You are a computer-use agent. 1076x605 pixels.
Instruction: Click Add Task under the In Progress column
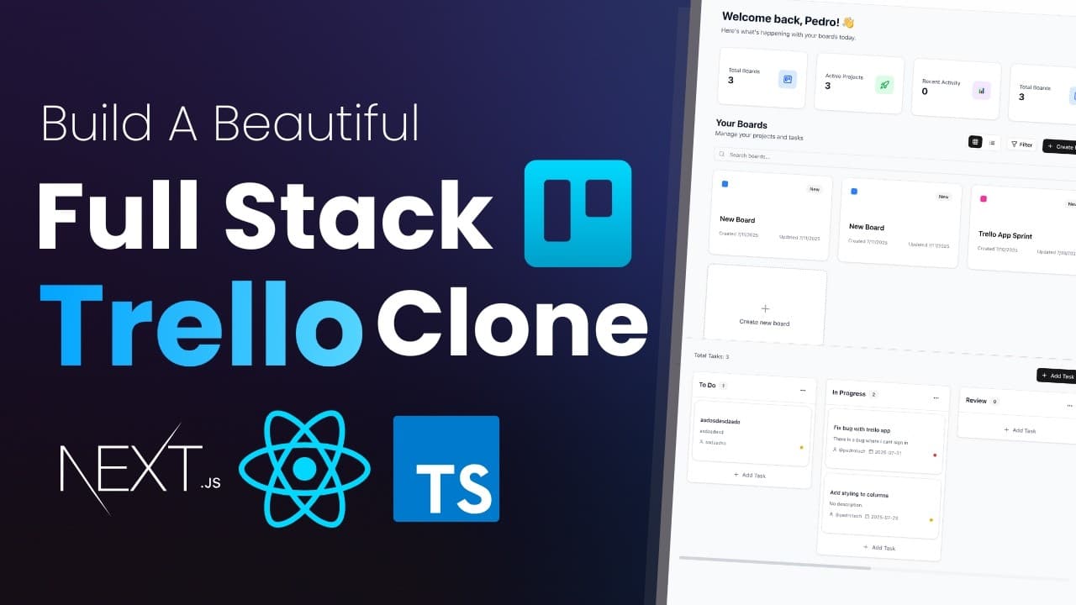point(878,547)
